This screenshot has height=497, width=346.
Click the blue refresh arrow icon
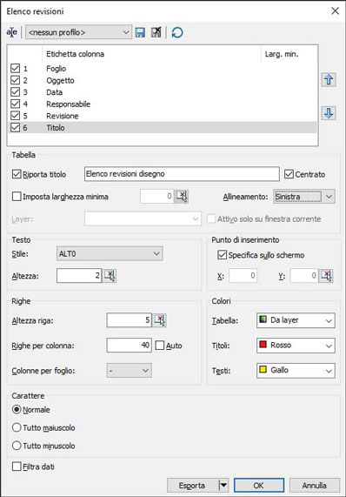tap(177, 32)
